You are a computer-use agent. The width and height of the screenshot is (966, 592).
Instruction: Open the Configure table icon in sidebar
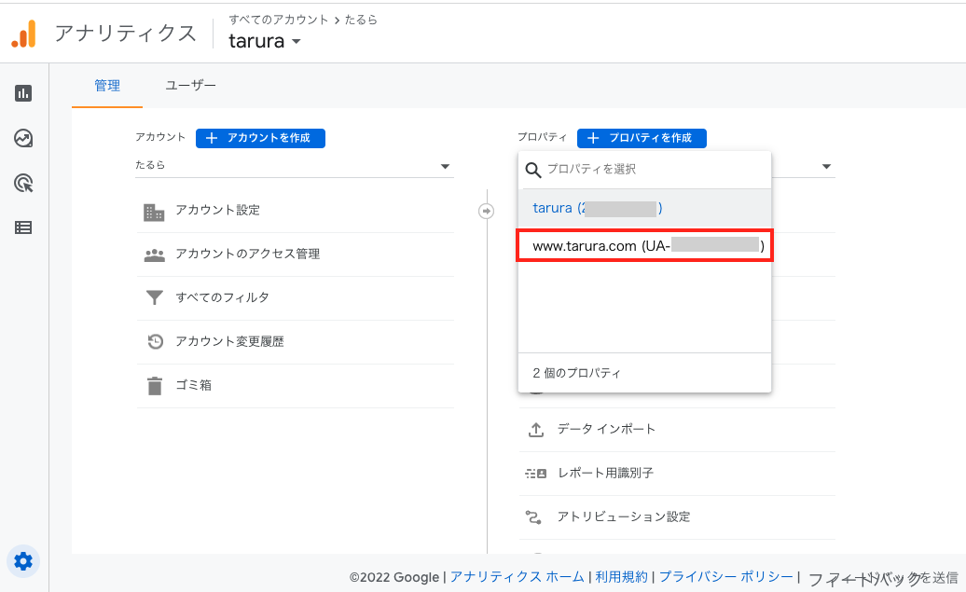point(23,227)
